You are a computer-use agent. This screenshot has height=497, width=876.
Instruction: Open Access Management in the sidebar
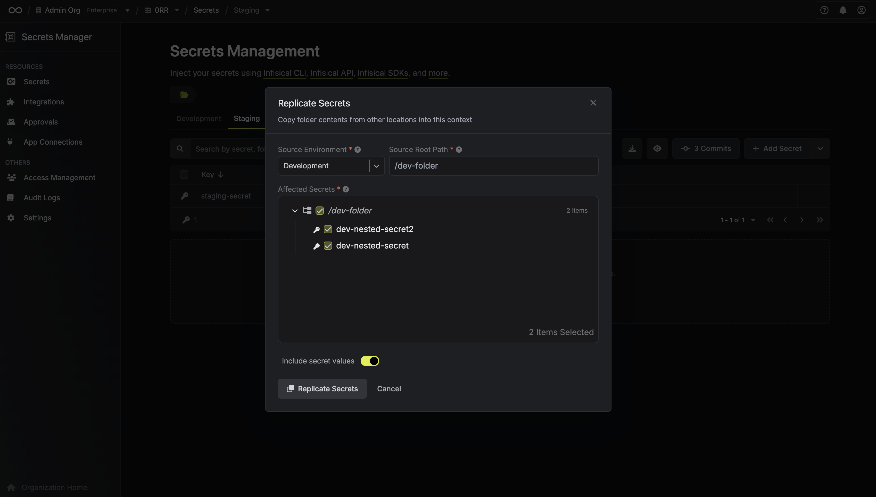tap(59, 178)
